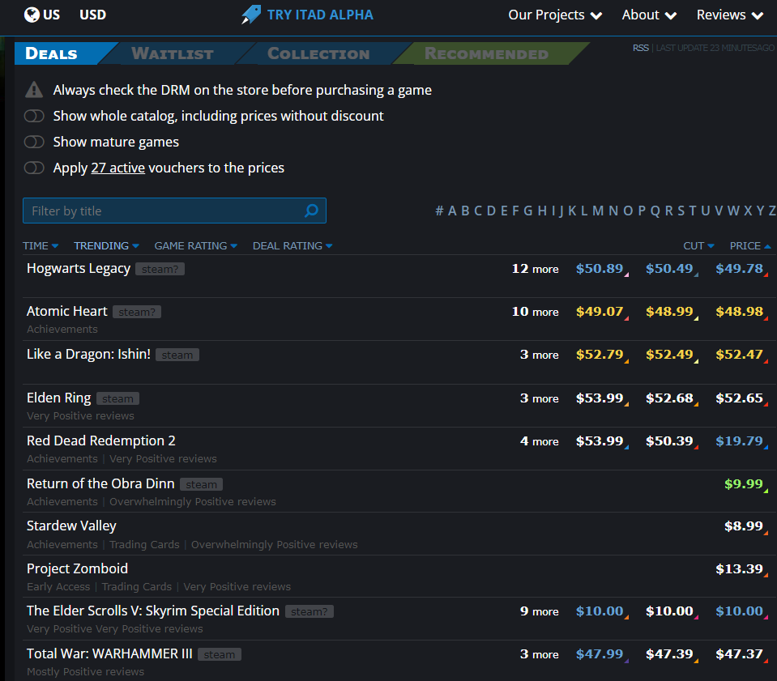
Task: Click the $52.47 Like a Dragon price
Action: (x=740, y=355)
